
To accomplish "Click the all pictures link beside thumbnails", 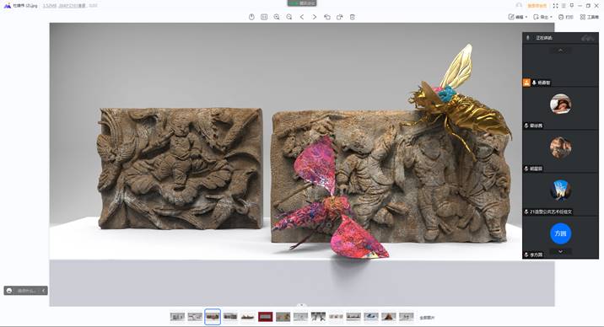I will (x=427, y=318).
